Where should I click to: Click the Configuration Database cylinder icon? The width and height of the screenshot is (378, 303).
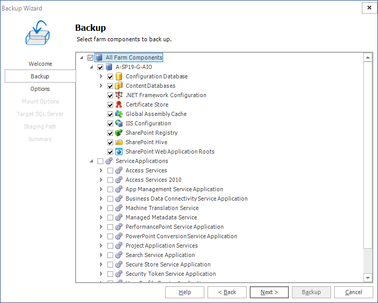(x=119, y=76)
